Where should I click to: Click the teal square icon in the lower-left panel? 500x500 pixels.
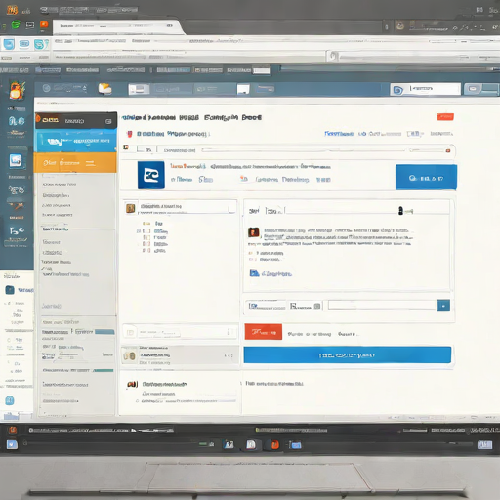point(10,290)
